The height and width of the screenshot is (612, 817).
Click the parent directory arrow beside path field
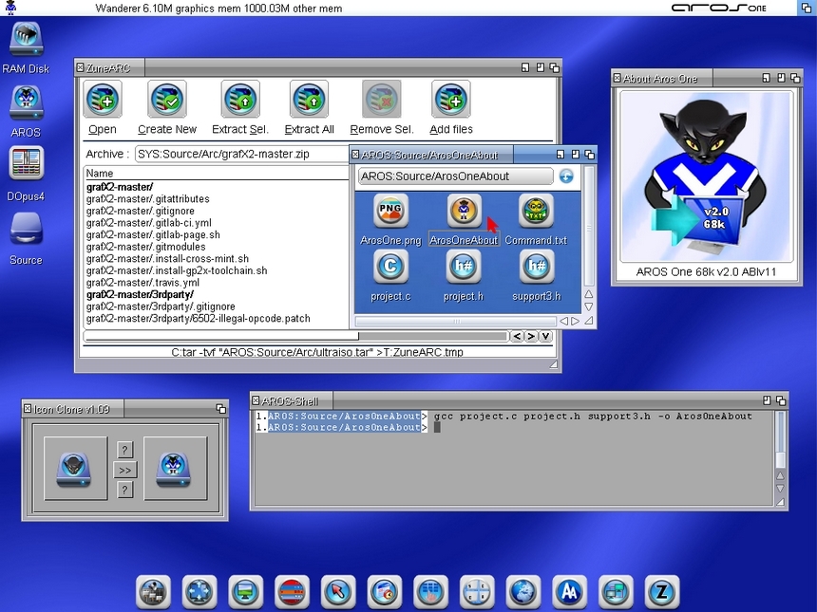click(x=566, y=176)
